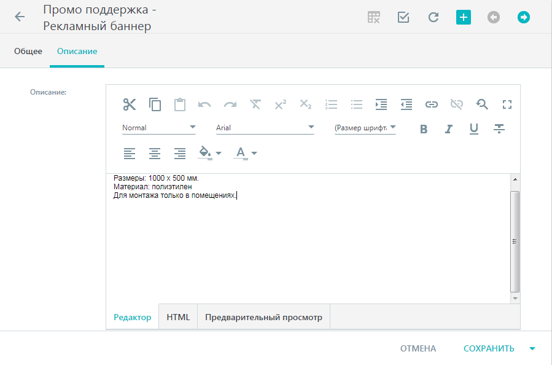The width and height of the screenshot is (552, 365).
Task: Click the editor scroll down arrow
Action: point(515,299)
